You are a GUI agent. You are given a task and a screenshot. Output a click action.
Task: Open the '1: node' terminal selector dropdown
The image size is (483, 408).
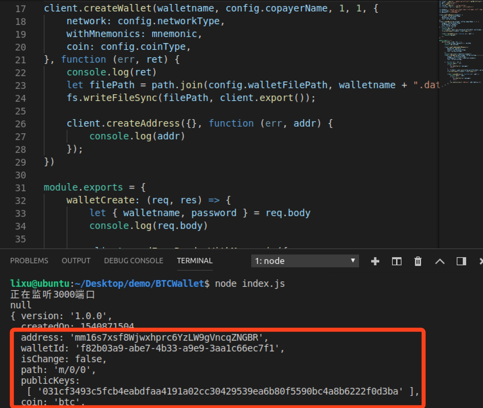[x=305, y=261]
